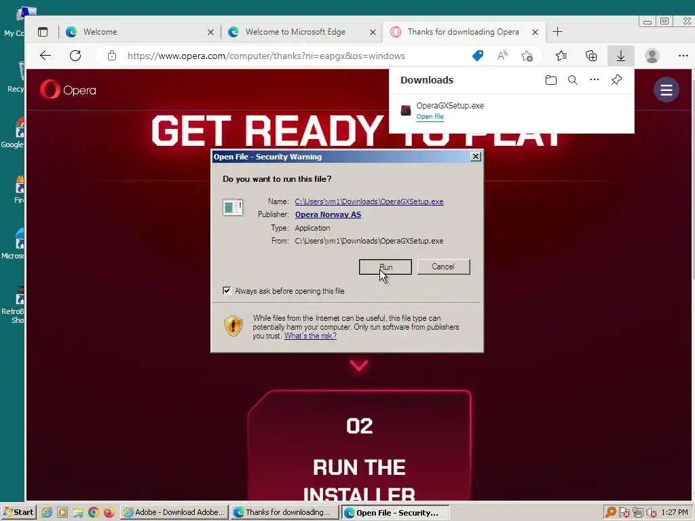
Task: Open the Start menu
Action: click(18, 512)
